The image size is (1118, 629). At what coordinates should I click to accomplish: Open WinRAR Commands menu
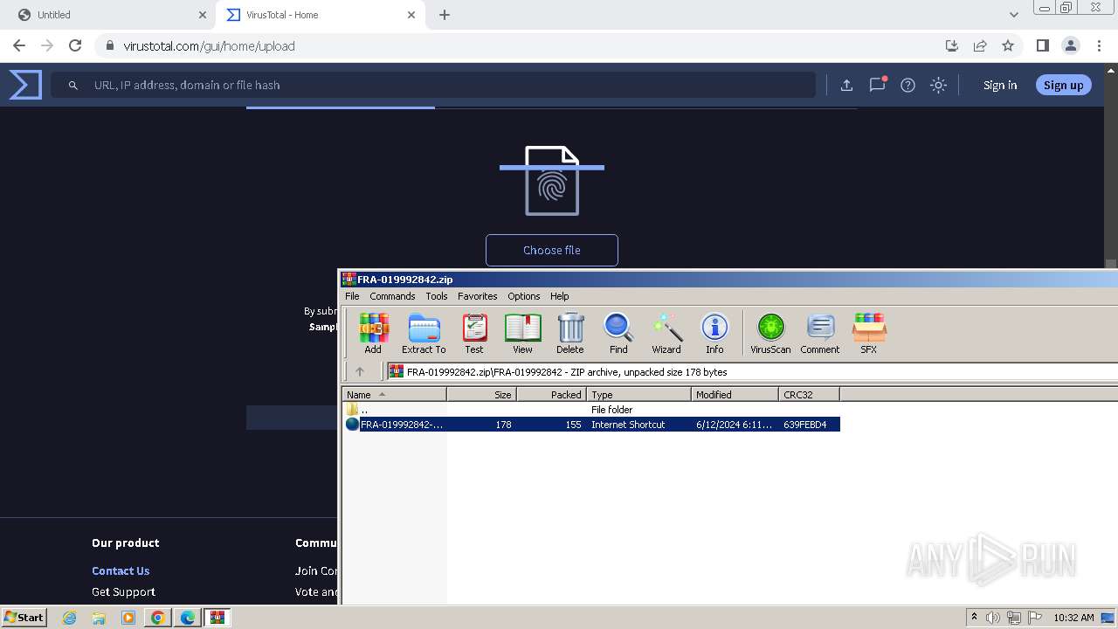tap(392, 296)
